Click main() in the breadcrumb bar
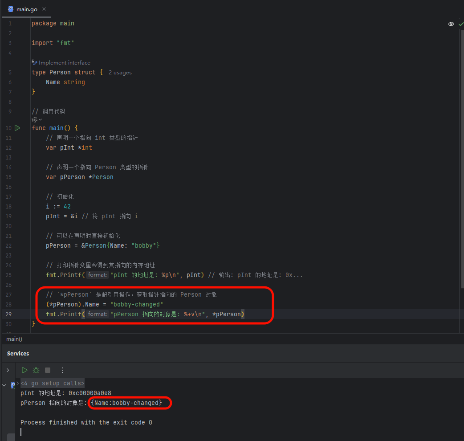The height and width of the screenshot is (441, 464). click(x=14, y=339)
